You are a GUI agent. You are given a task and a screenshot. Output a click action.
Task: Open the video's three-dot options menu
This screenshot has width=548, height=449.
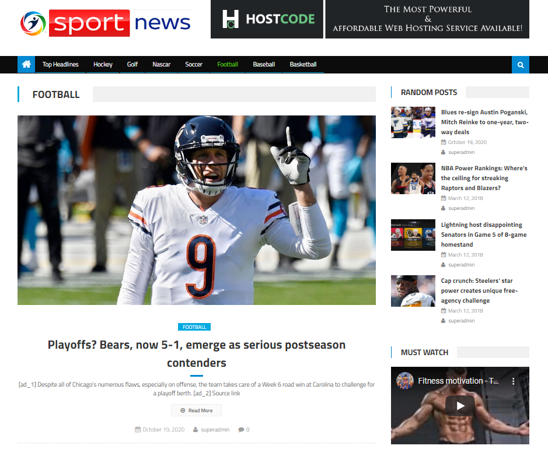coord(514,381)
